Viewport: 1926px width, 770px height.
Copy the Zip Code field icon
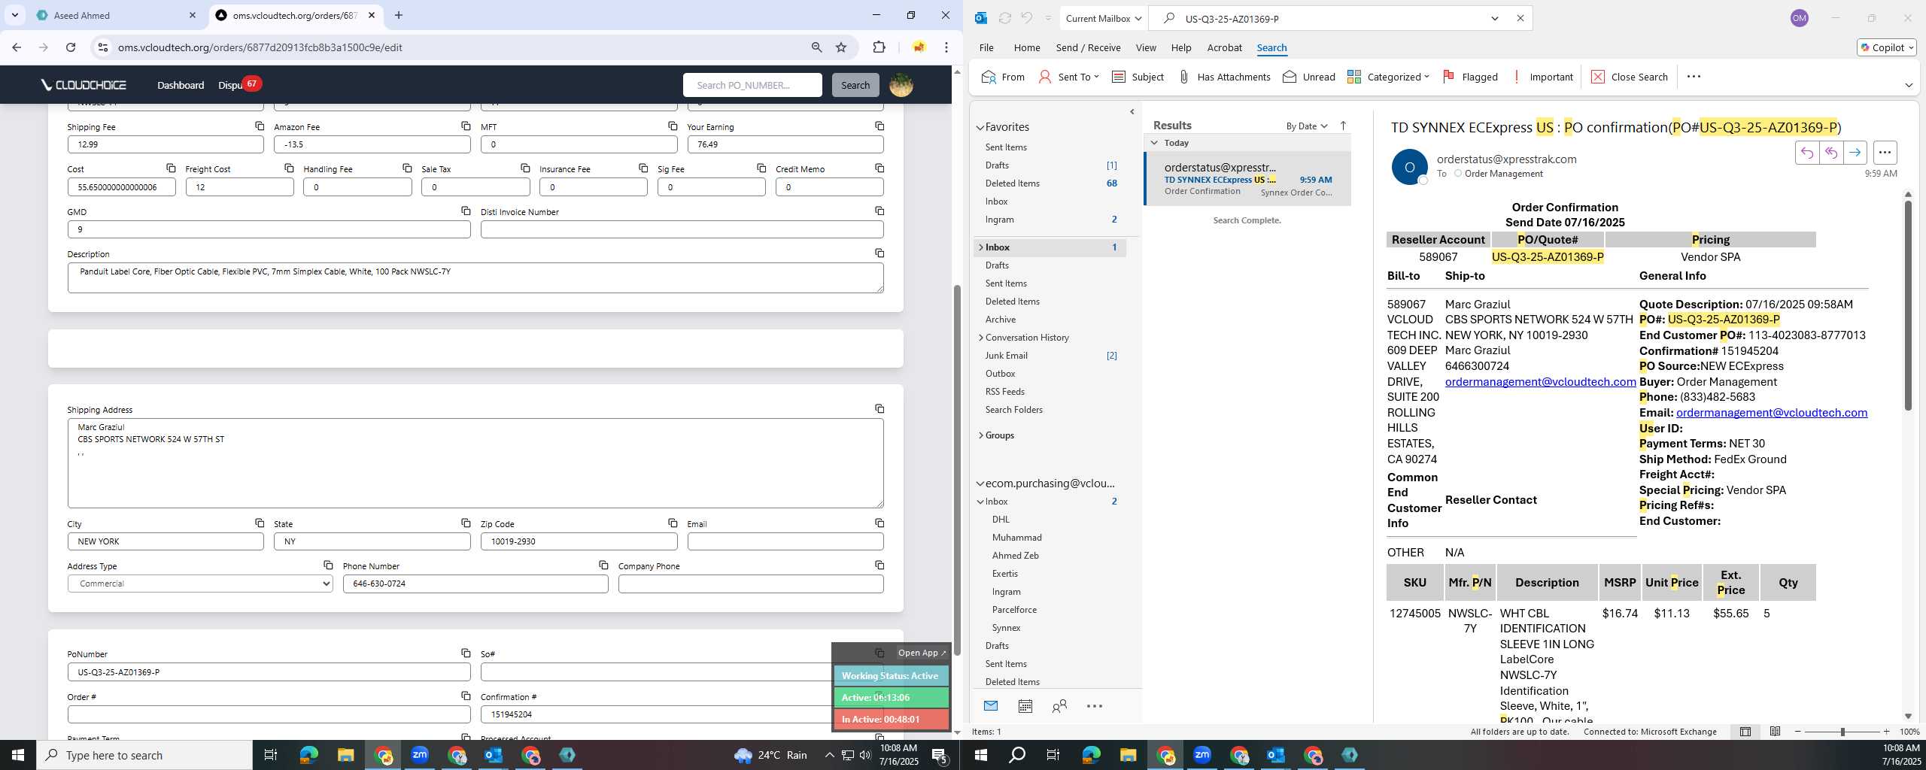(673, 523)
